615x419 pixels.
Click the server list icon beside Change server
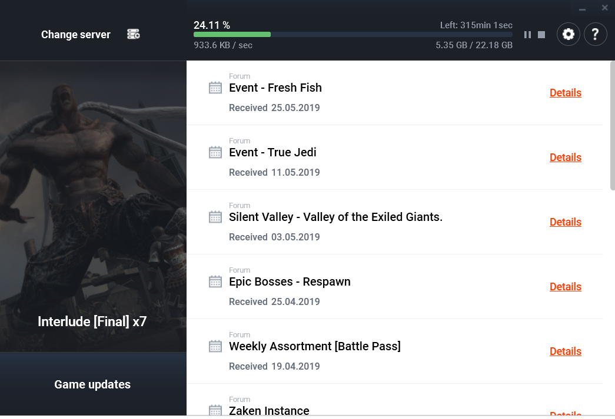(x=134, y=35)
